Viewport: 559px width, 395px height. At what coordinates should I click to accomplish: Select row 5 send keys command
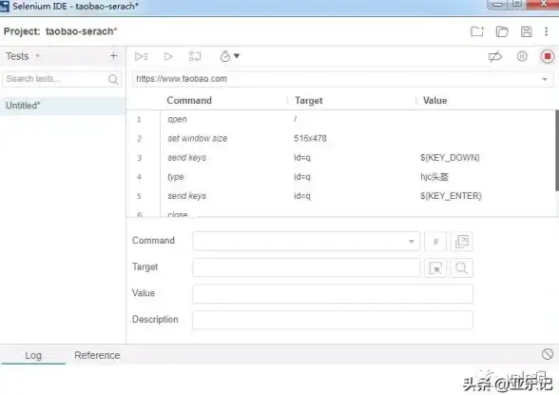[340, 196]
